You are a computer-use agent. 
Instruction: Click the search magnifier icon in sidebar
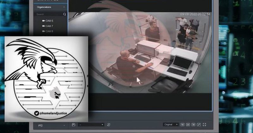pos(65,14)
